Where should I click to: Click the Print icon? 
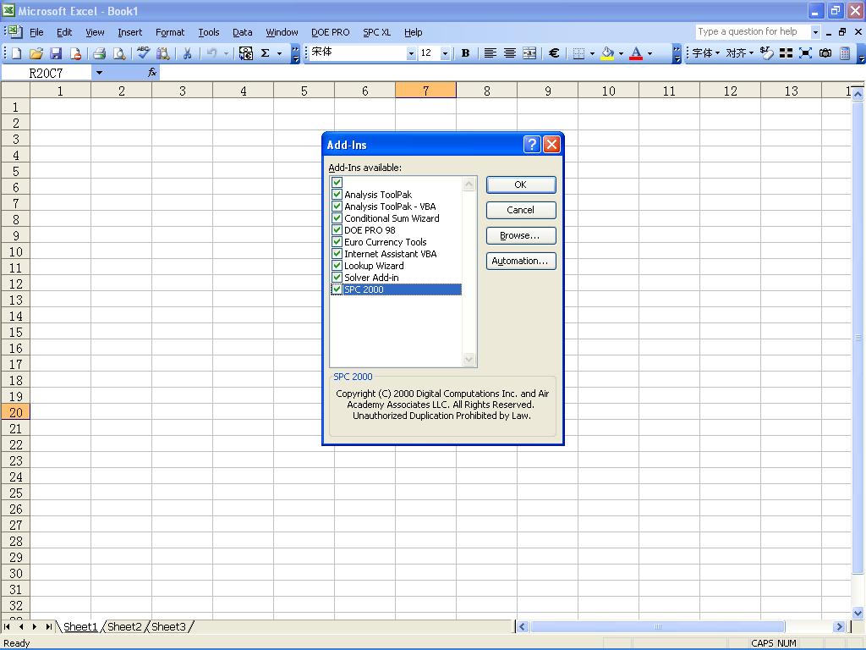100,53
